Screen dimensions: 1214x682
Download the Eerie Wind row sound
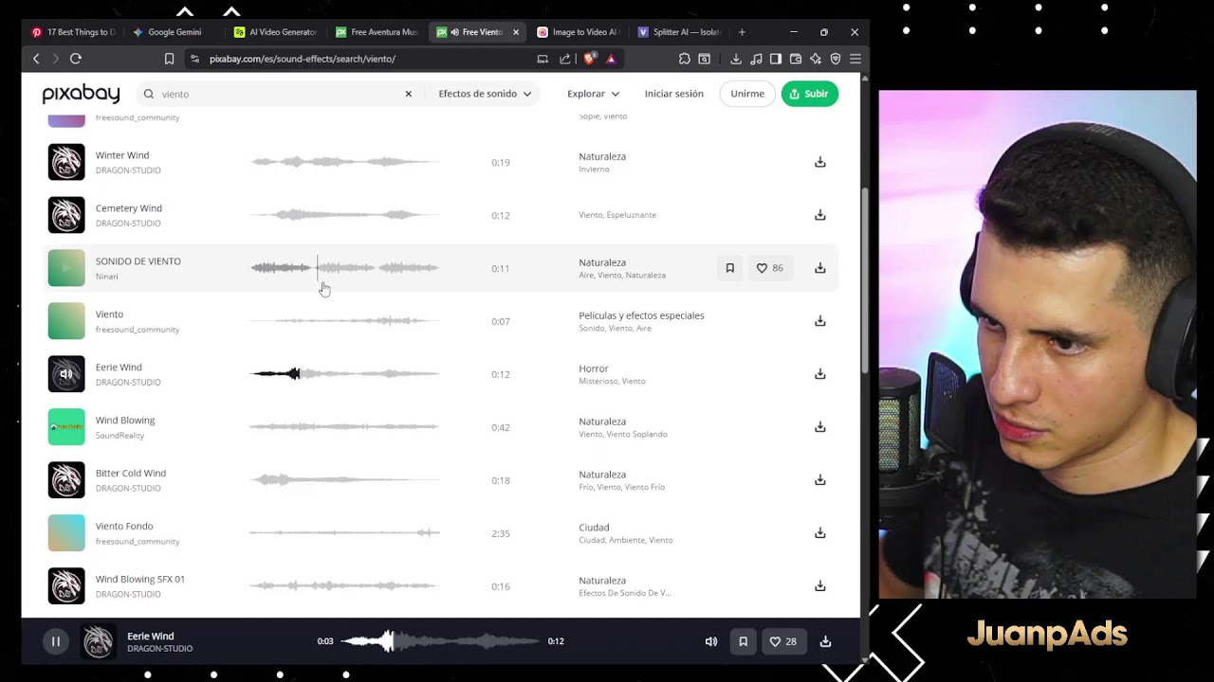click(820, 374)
